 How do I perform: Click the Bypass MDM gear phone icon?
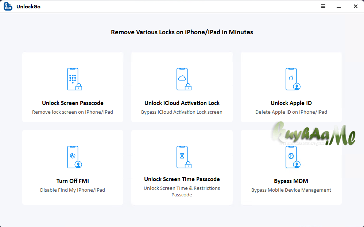point(293,157)
